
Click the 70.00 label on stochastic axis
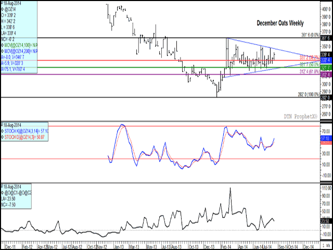(x=327, y=131)
